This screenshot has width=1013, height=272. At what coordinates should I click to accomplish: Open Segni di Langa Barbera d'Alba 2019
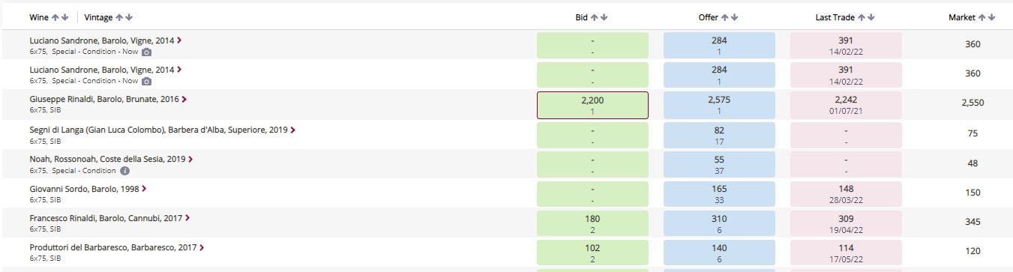[158, 130]
